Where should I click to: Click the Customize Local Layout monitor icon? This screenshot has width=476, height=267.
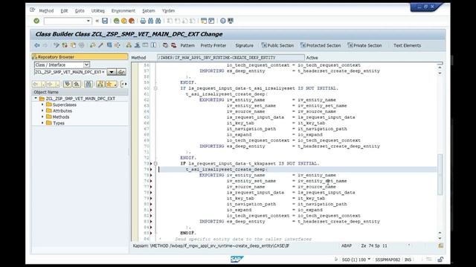pyautogui.click(x=231, y=21)
